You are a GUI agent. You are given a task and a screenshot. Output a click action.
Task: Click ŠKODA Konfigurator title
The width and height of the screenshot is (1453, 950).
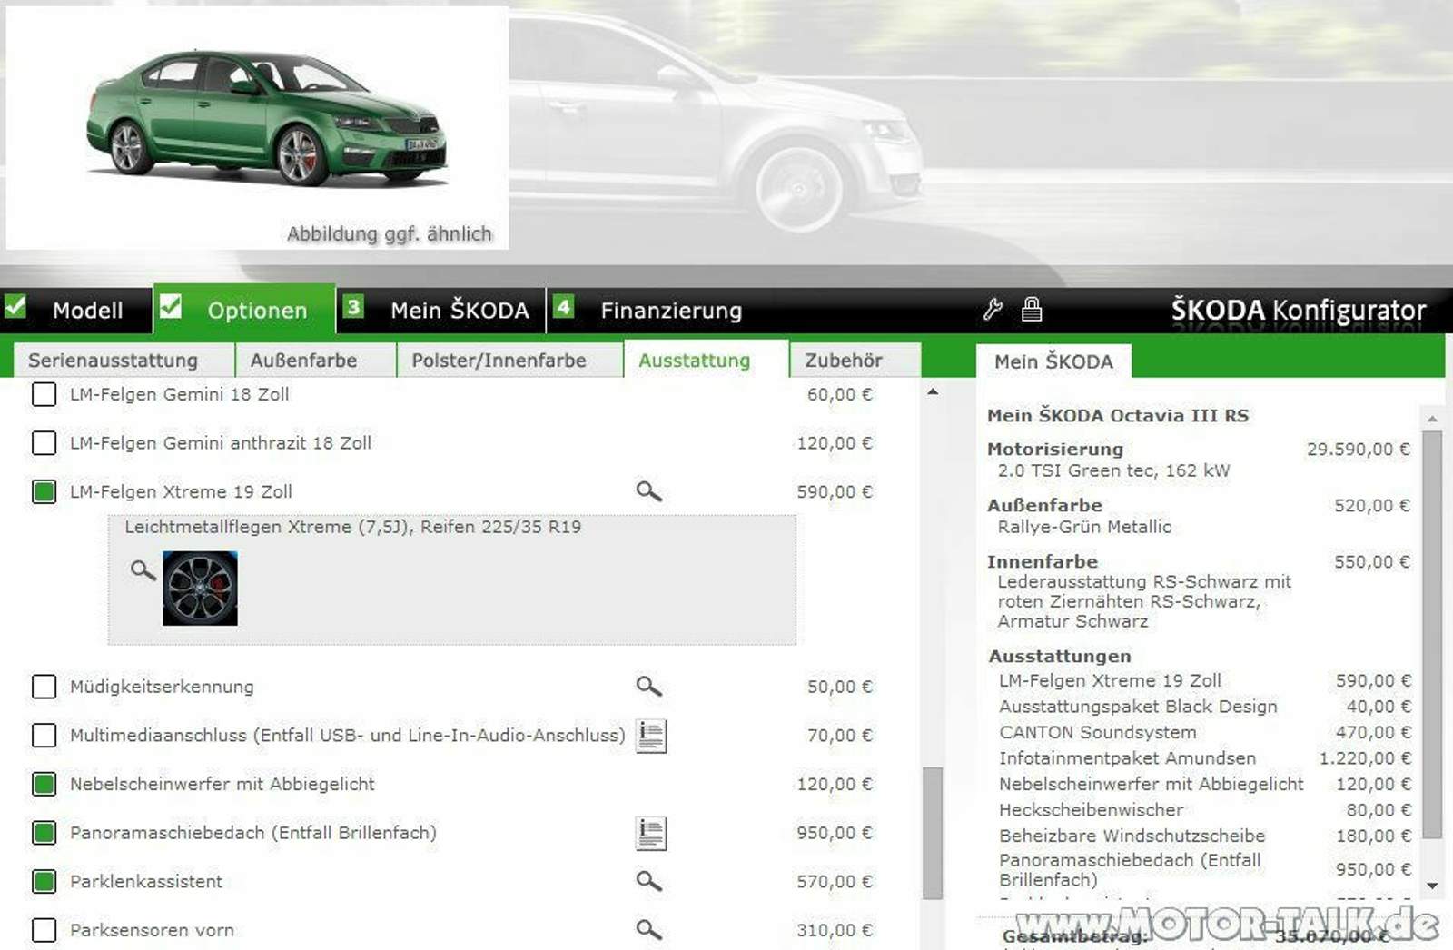pos(1299,311)
